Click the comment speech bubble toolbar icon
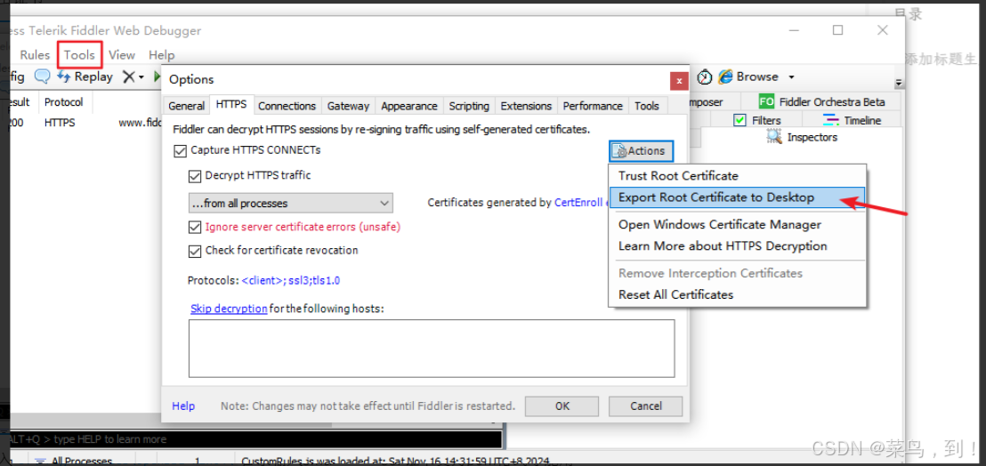The height and width of the screenshot is (466, 986). coord(42,76)
